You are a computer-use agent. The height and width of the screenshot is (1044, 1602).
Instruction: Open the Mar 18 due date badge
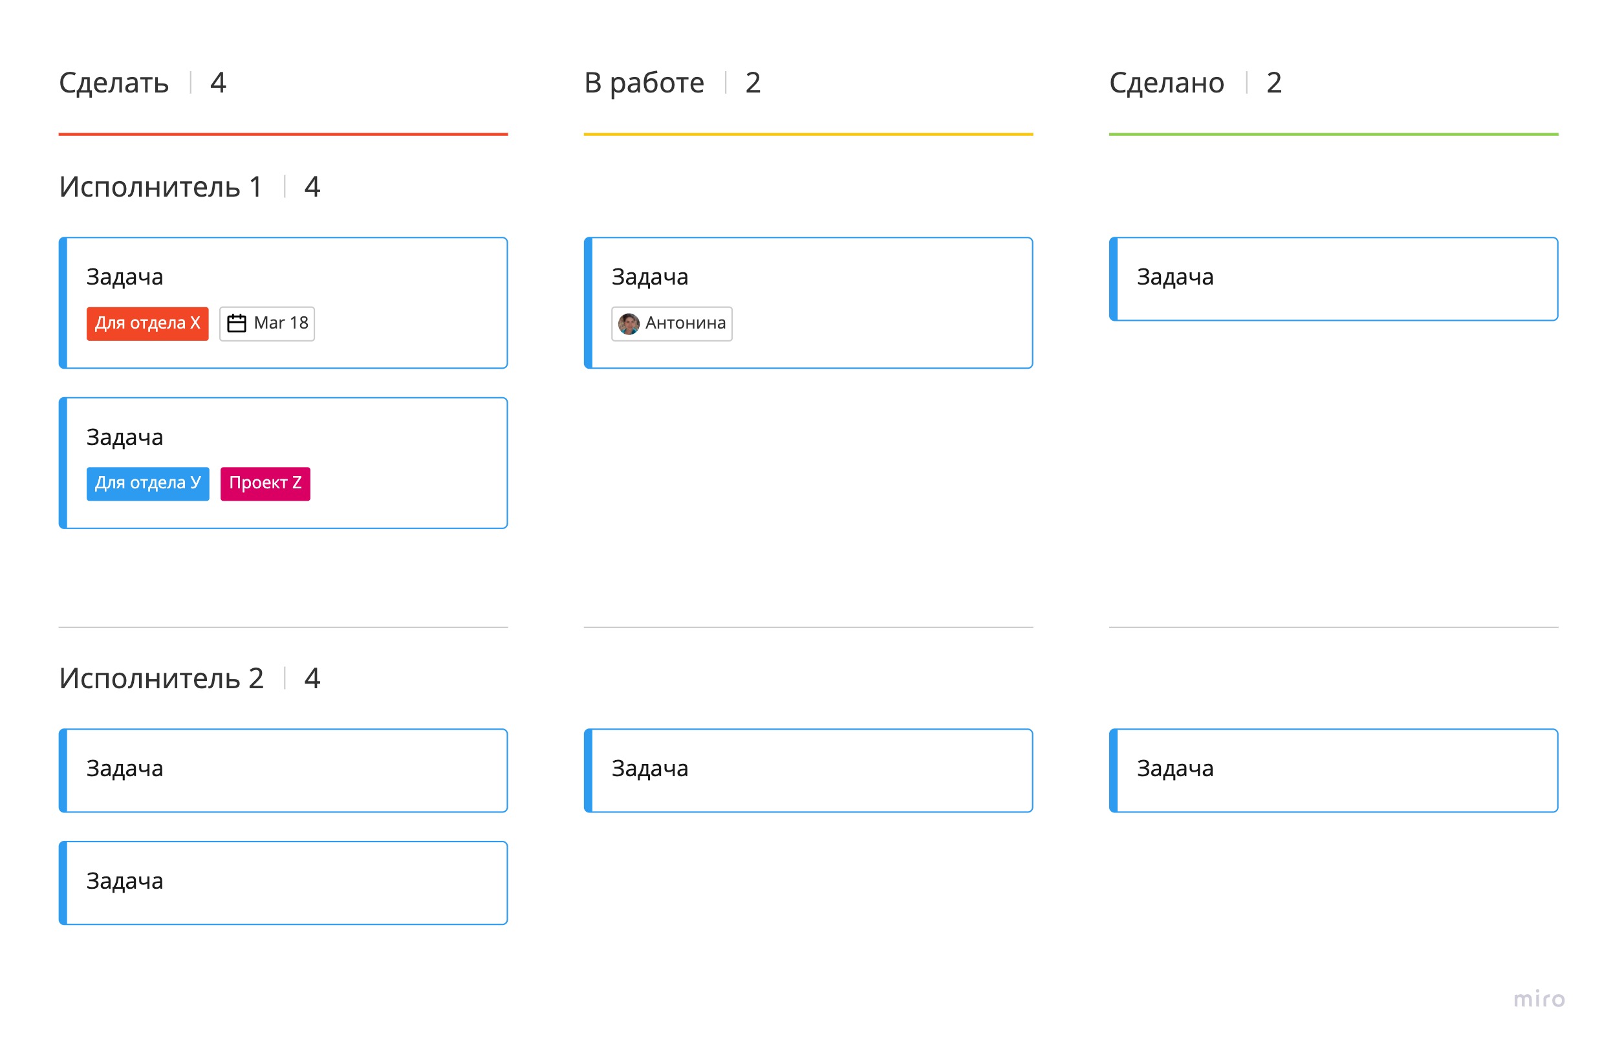point(266,324)
